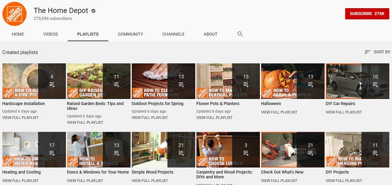Switch to the HOME tab
The image size is (392, 185).
(18, 34)
